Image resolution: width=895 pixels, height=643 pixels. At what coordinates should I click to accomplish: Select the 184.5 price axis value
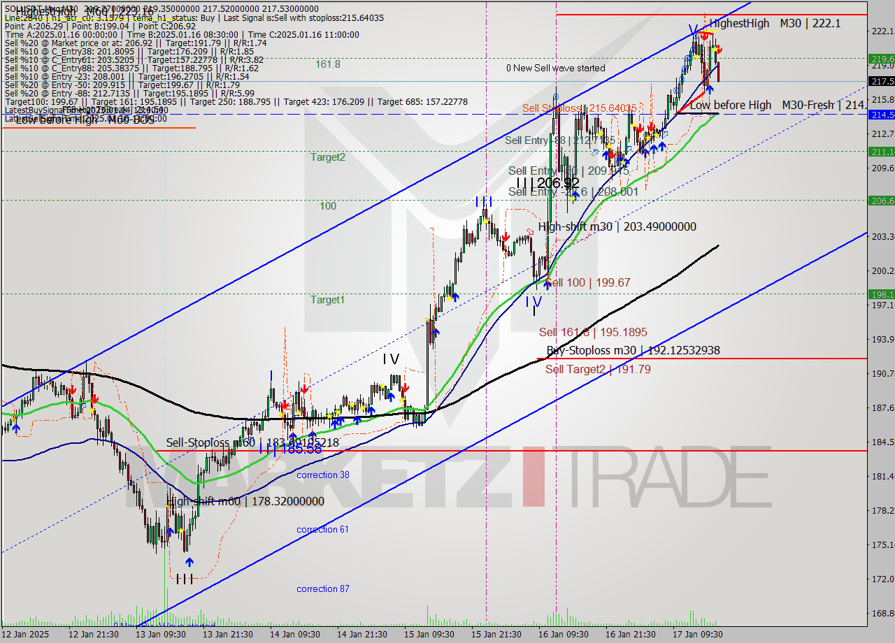[882, 442]
